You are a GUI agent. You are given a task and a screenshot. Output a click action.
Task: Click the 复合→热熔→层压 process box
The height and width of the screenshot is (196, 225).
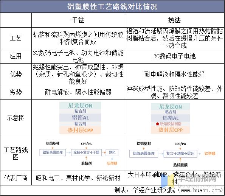tap(180, 154)
